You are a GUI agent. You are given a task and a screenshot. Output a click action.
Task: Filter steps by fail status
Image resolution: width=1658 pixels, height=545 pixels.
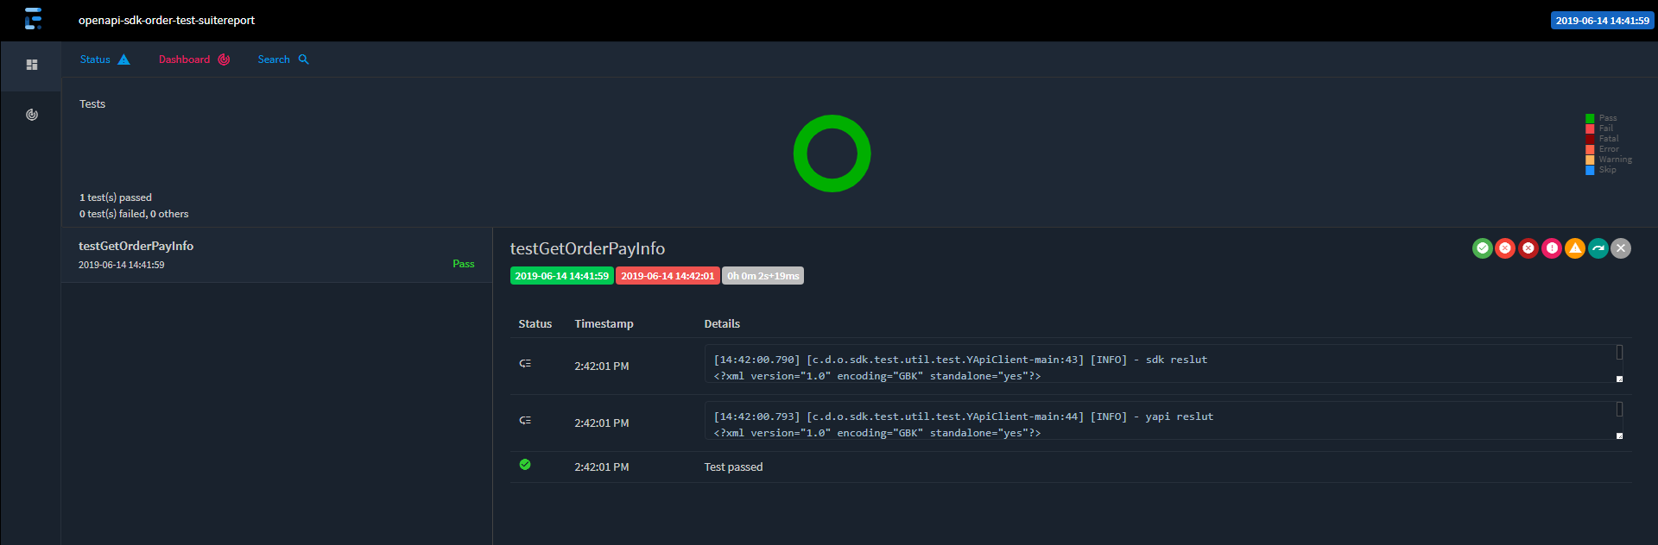click(1505, 248)
